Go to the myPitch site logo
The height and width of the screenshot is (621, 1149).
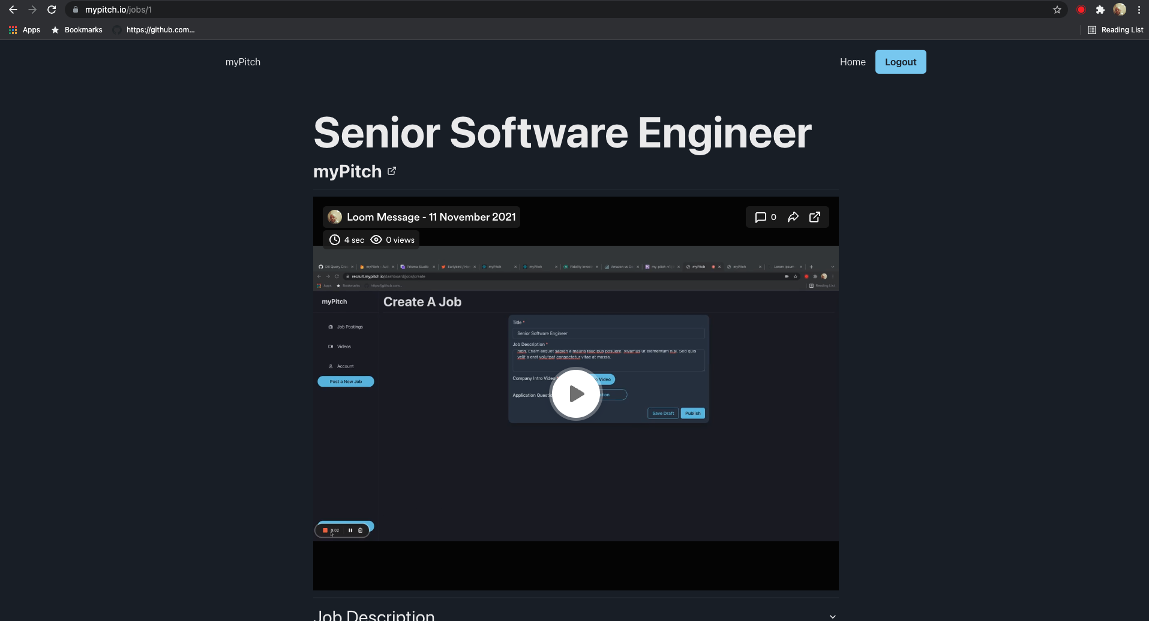click(243, 62)
